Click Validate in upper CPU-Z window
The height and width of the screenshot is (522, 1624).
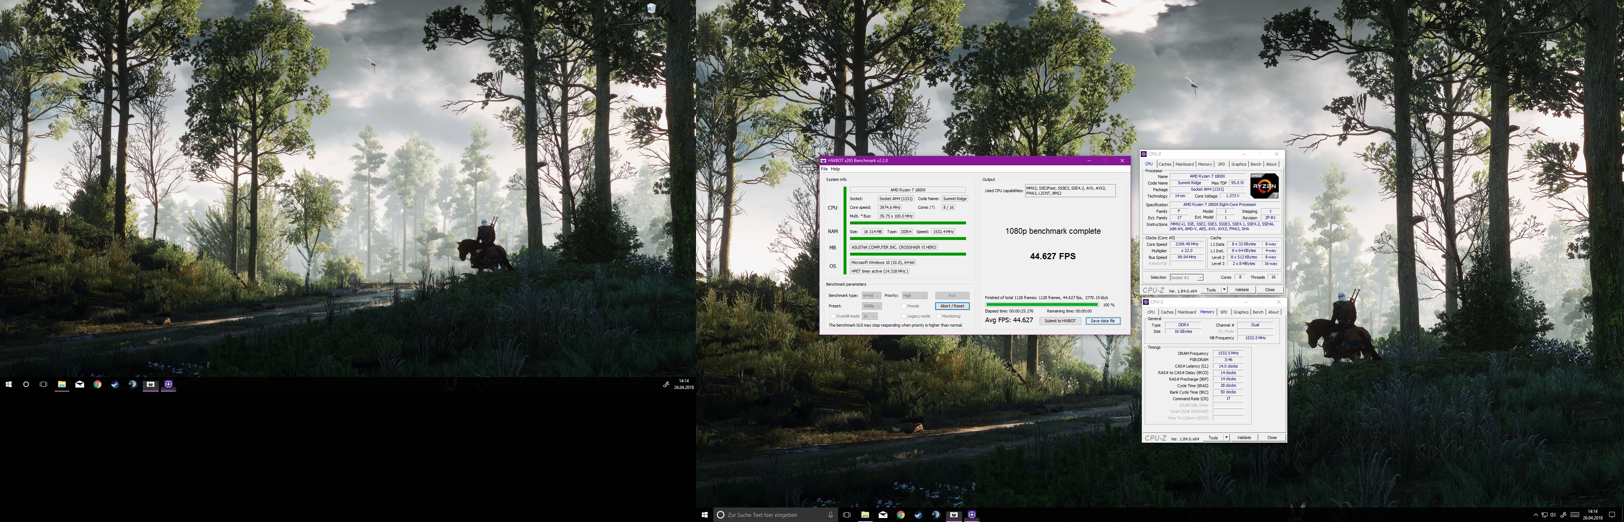click(x=1241, y=290)
